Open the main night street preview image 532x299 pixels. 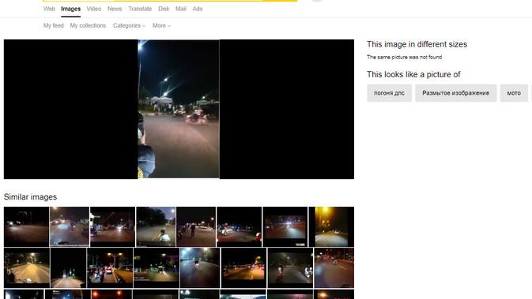[x=179, y=109]
